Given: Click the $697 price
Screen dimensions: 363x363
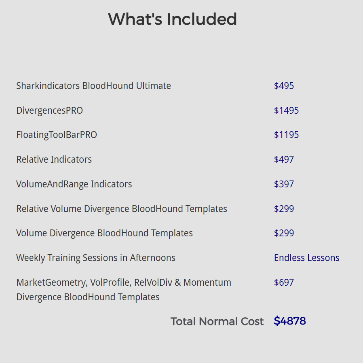Looking at the screenshot, I should click(x=284, y=282).
